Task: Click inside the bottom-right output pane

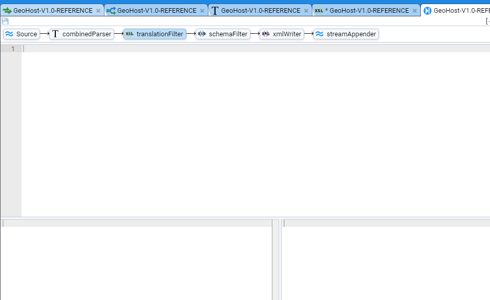Action: tap(385, 263)
